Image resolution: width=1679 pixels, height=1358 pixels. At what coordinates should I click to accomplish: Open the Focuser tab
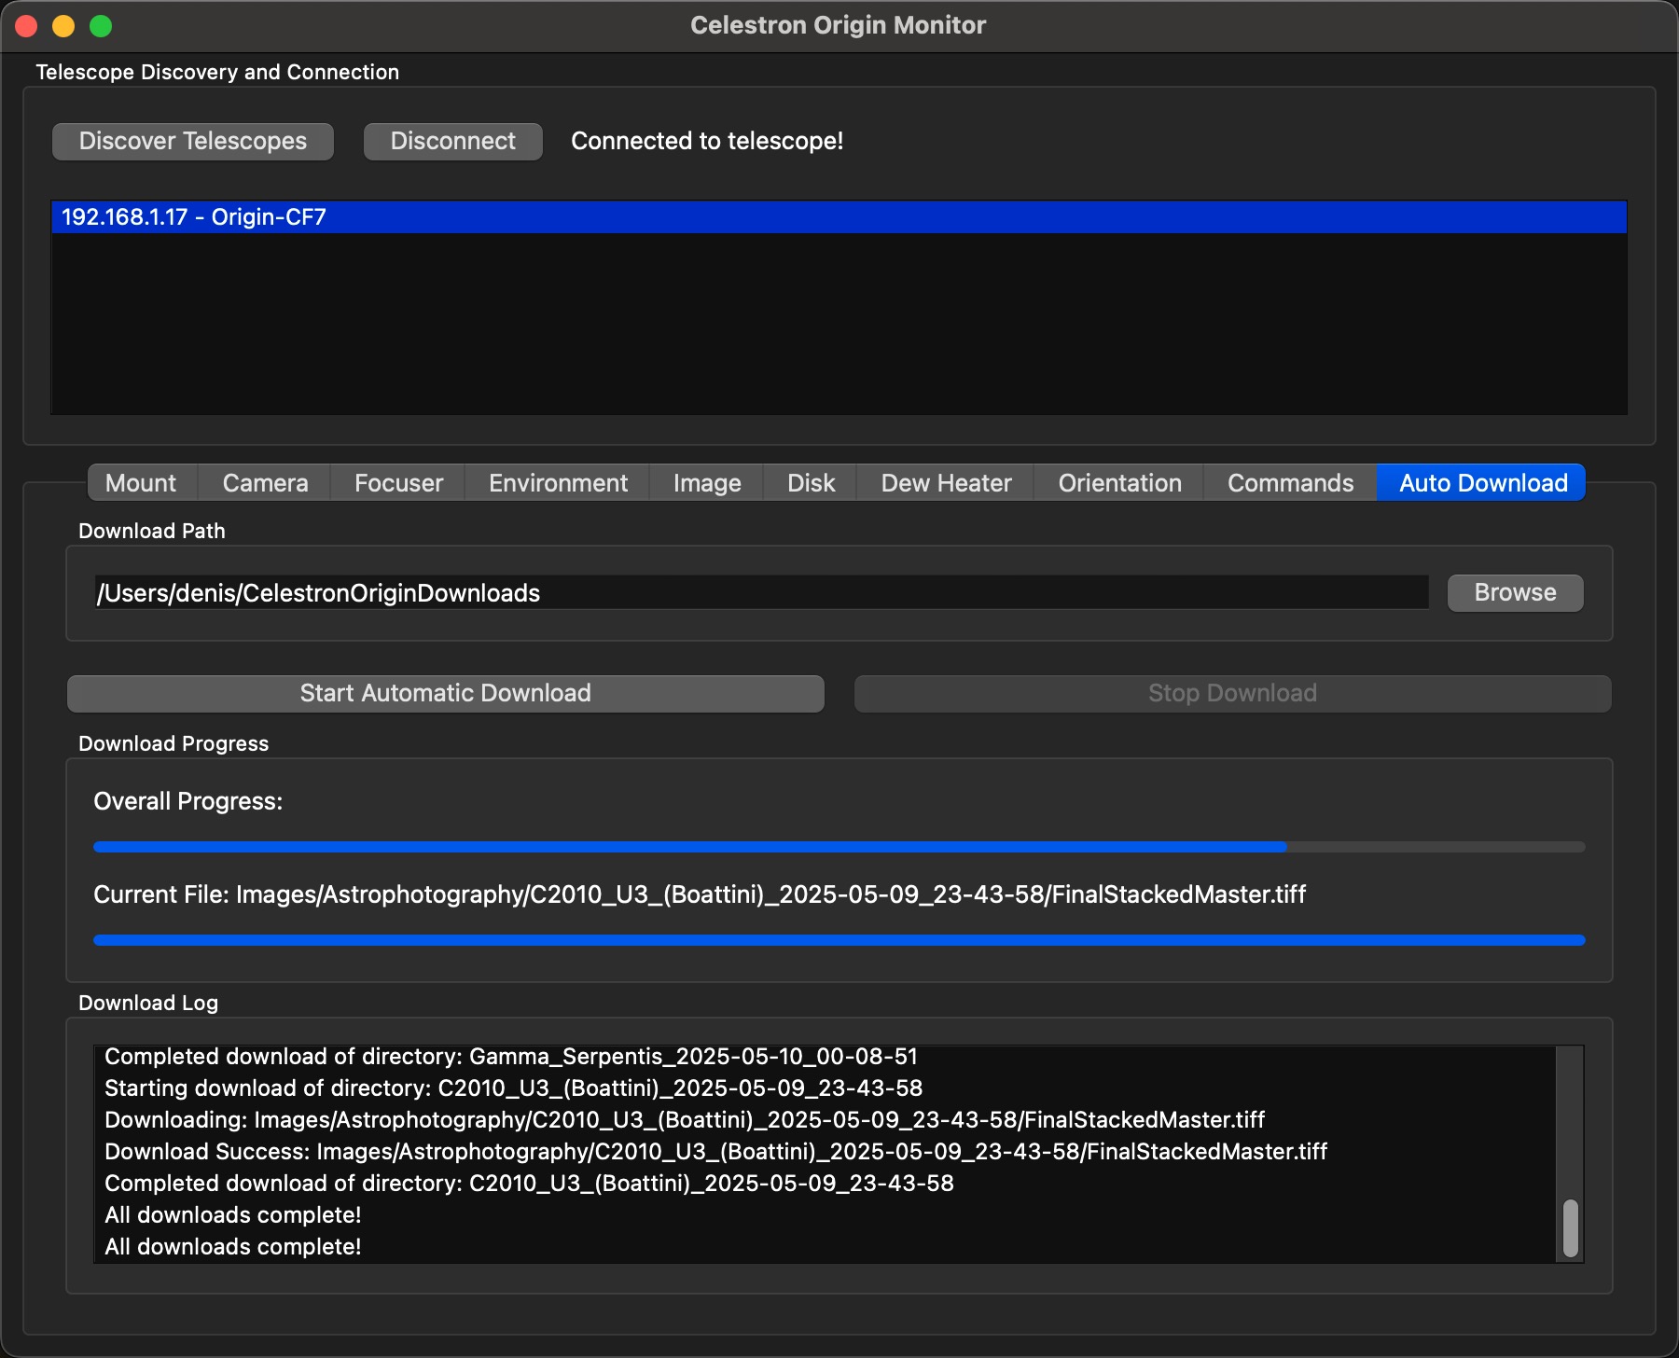pyautogui.click(x=398, y=483)
